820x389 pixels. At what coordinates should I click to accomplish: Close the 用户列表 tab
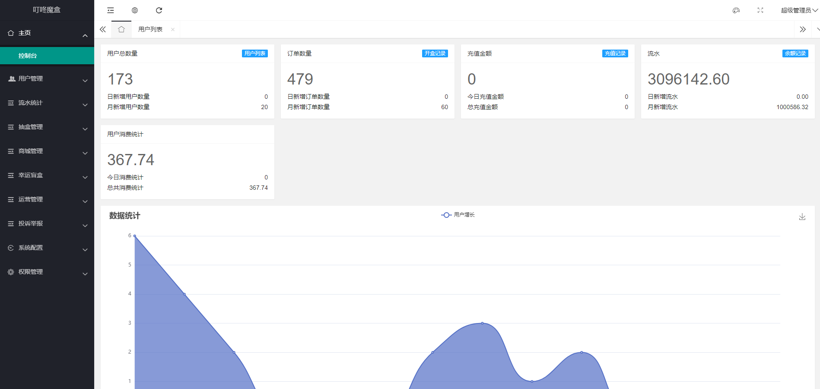173,29
